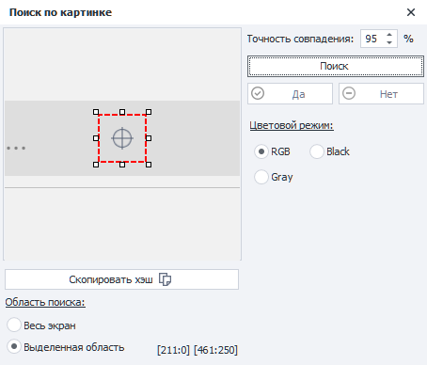427x365 pixels.
Task: Decrease match accuracy with down arrow
Action: (x=389, y=42)
